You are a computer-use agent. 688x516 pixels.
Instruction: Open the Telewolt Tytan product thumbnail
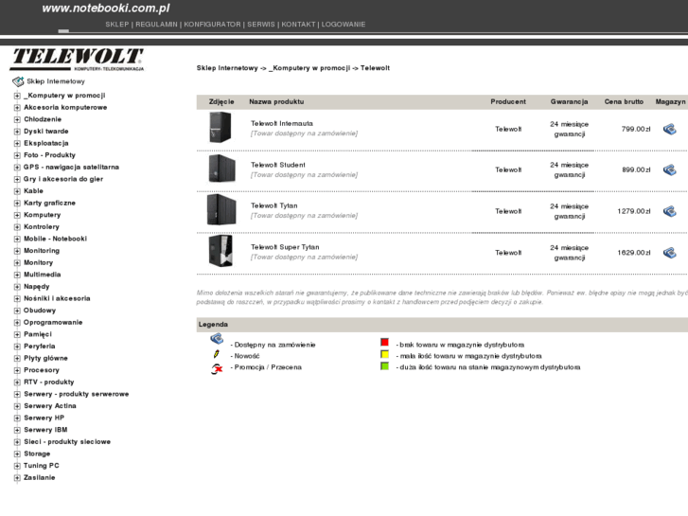[221, 209]
